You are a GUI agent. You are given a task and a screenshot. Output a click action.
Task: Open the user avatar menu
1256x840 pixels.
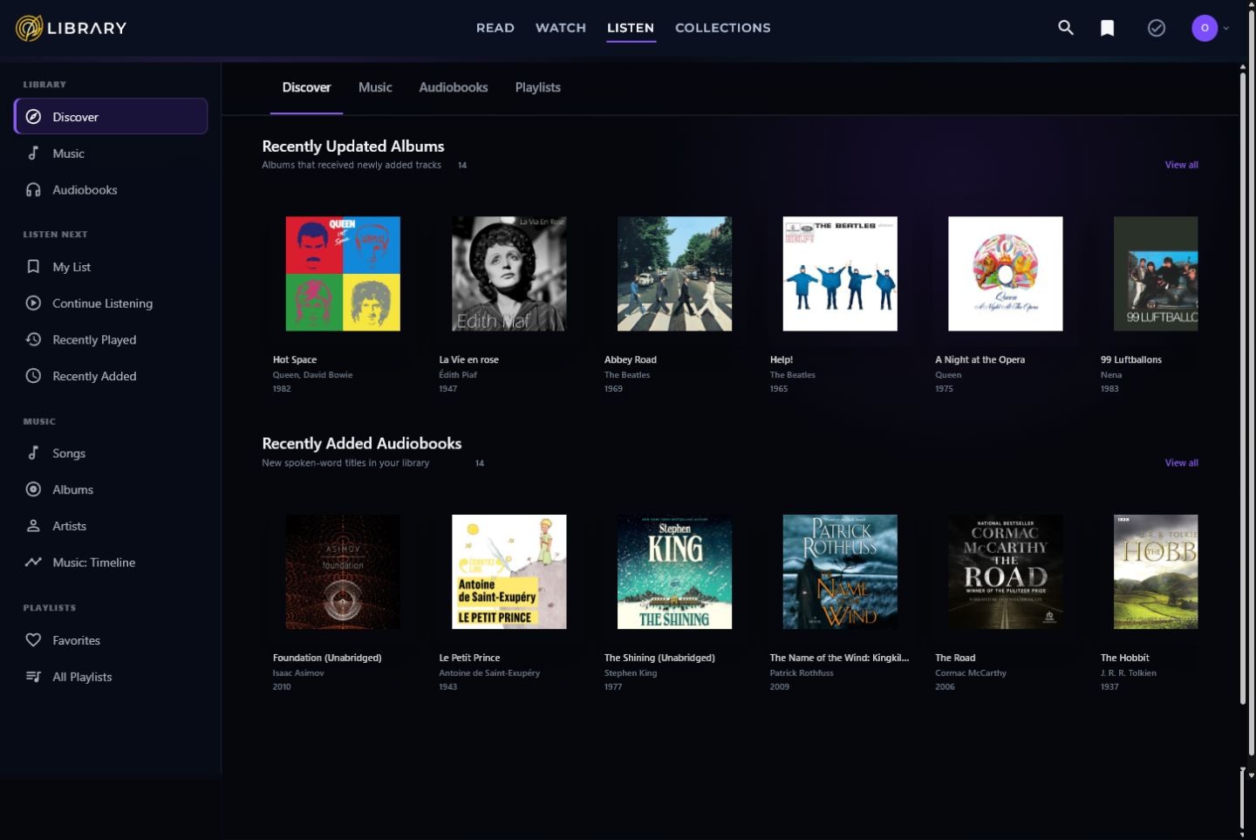1205,28
